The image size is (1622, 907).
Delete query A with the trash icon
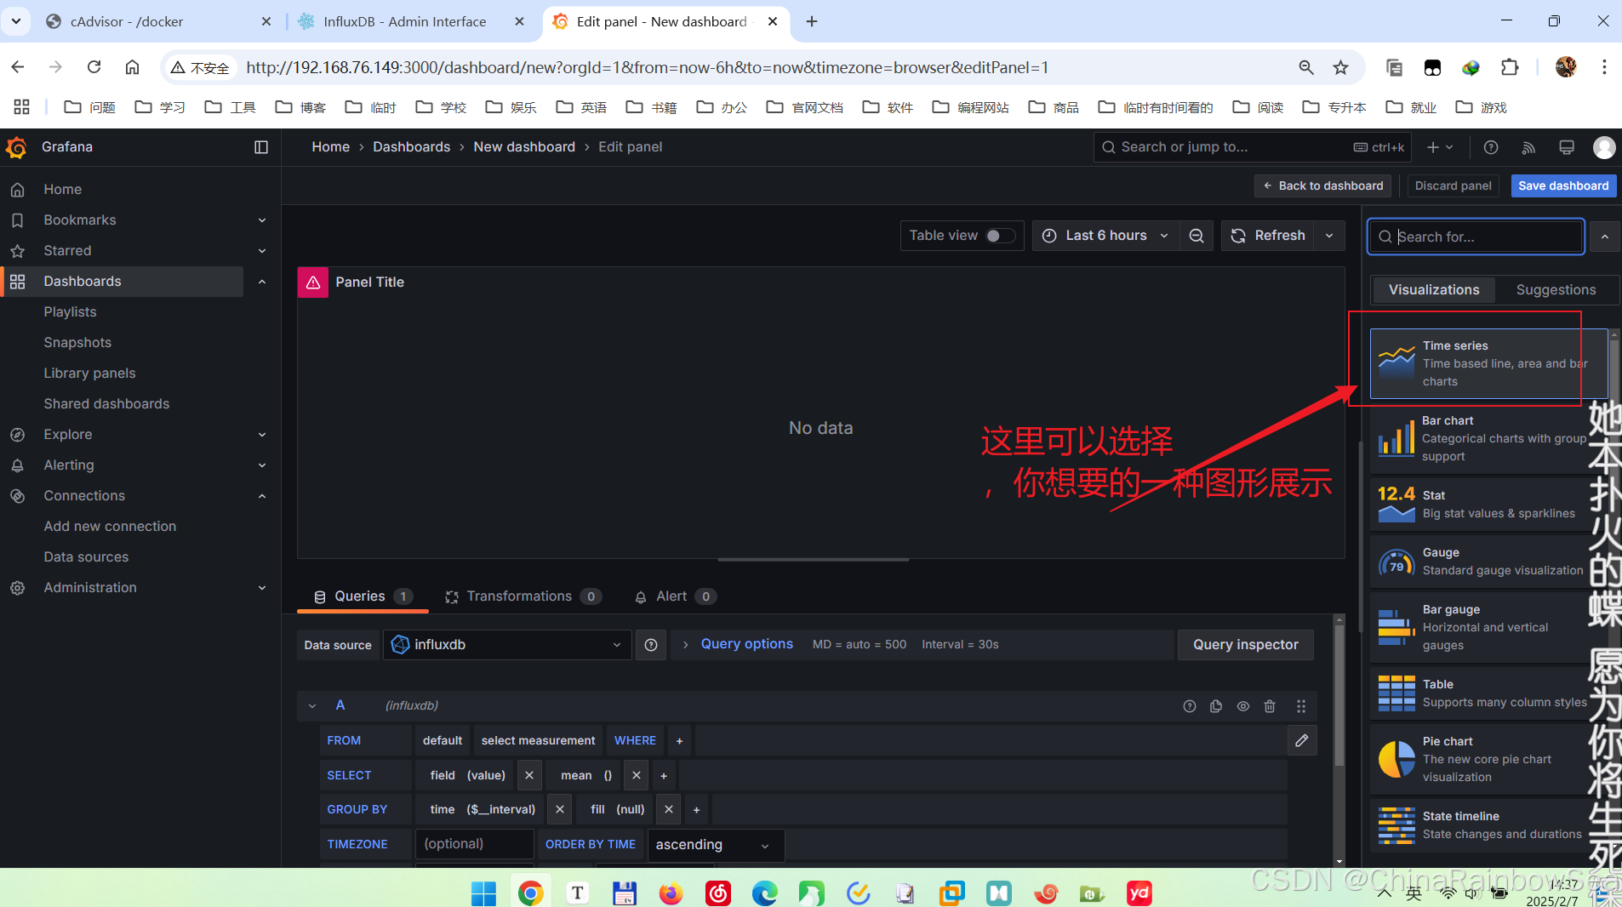[1270, 706]
